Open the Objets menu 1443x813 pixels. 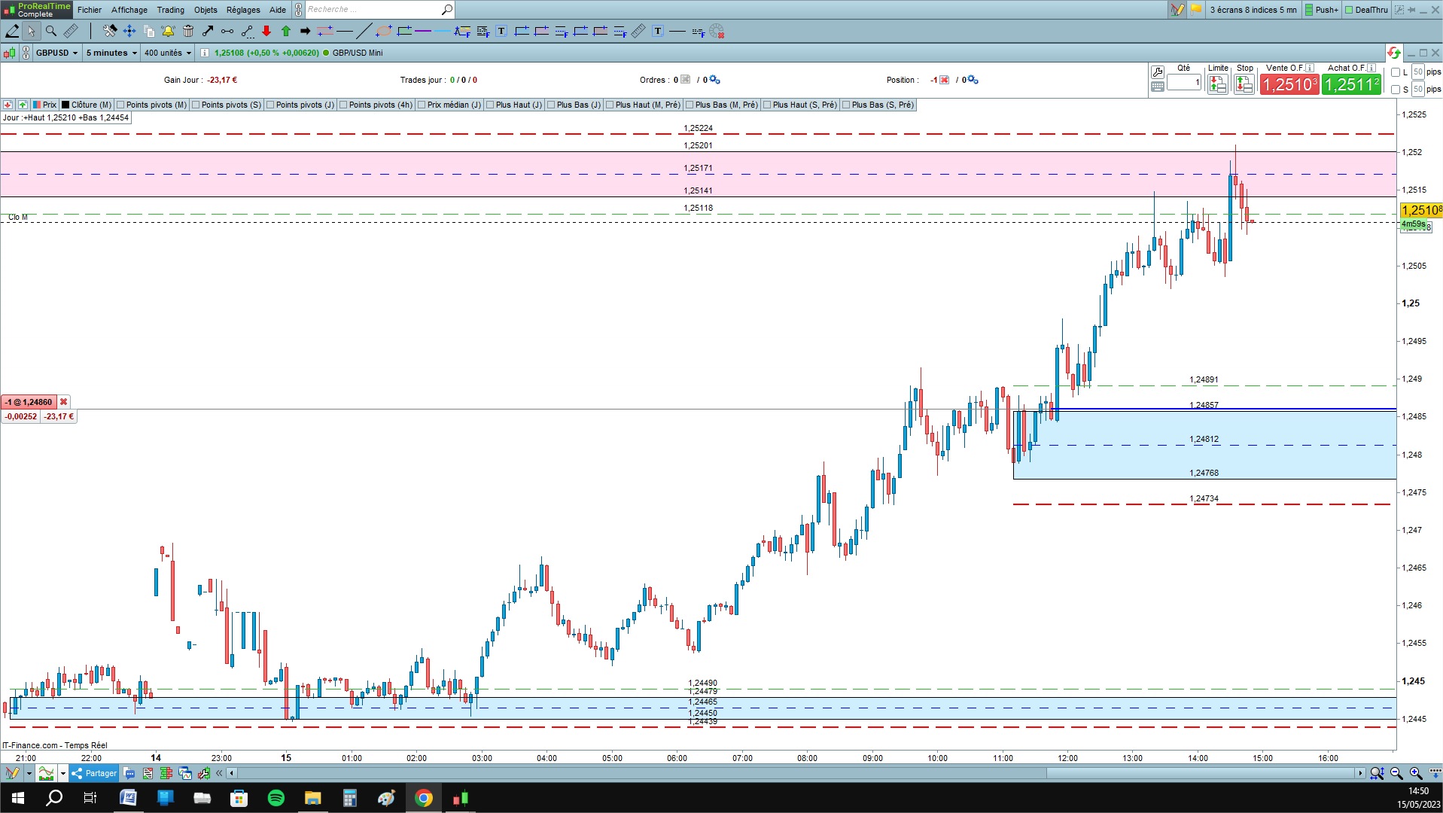pyautogui.click(x=205, y=10)
